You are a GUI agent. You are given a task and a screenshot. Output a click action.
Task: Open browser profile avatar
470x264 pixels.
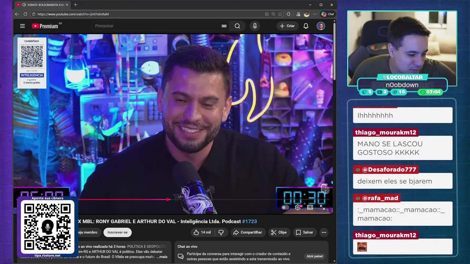(307, 14)
